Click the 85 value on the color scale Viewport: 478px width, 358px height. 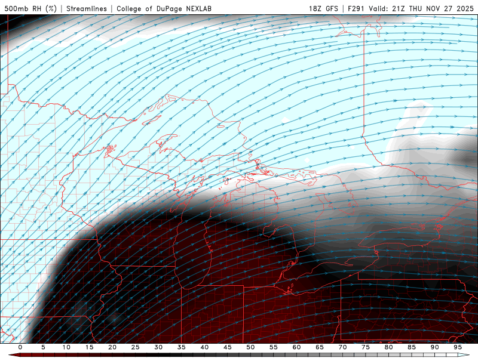(x=412, y=347)
